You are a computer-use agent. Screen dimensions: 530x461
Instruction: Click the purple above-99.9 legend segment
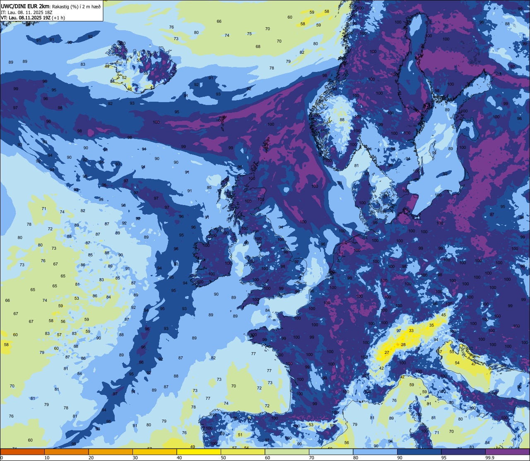coord(507,451)
